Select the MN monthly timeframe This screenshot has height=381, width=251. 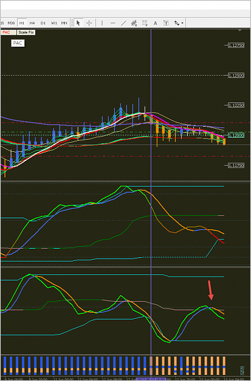64,23
